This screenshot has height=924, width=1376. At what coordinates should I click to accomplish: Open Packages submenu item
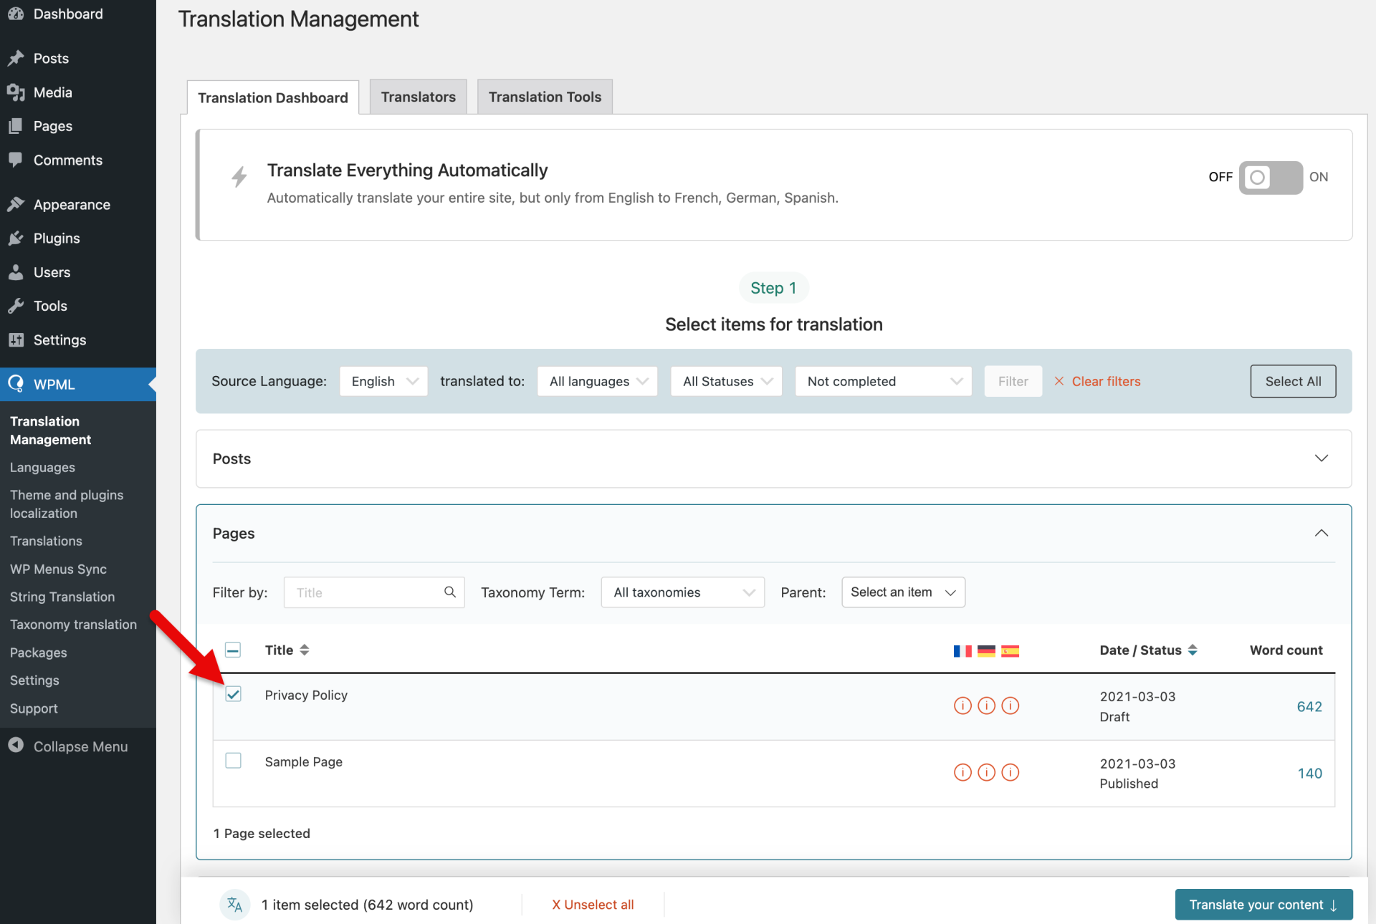point(39,653)
